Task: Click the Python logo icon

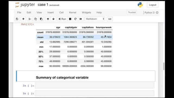Action: (140, 5)
